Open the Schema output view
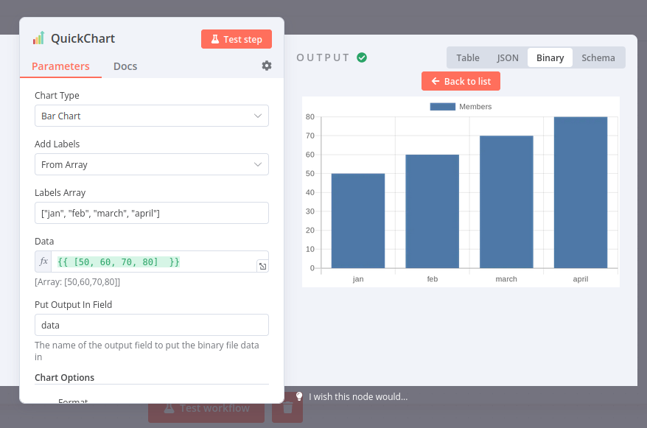Screen dimensions: 647x428 click(598, 57)
